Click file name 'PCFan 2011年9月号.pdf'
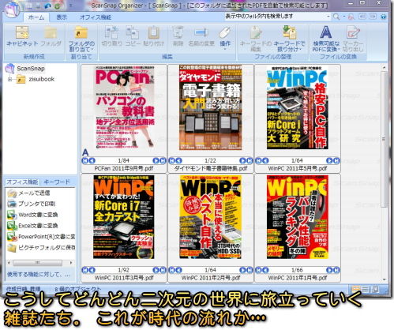 point(124,168)
